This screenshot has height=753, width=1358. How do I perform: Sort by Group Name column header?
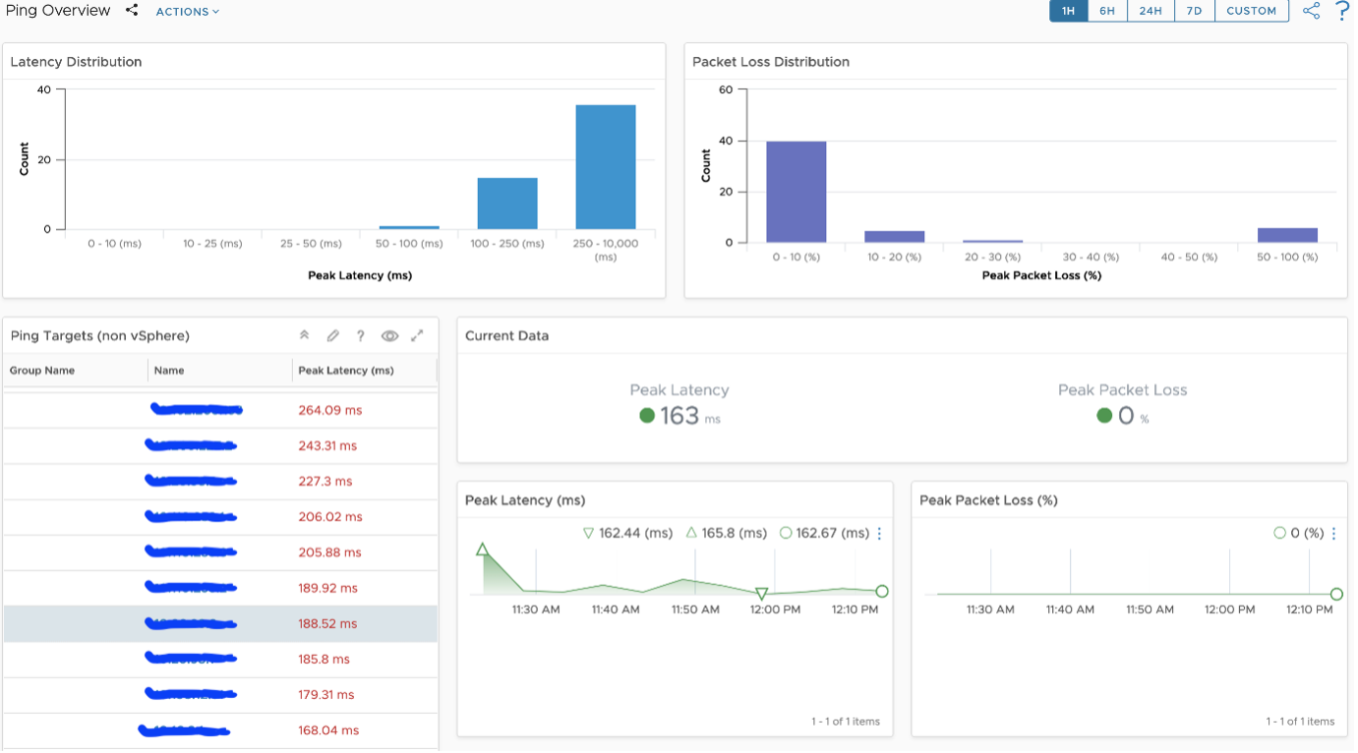[x=42, y=371]
